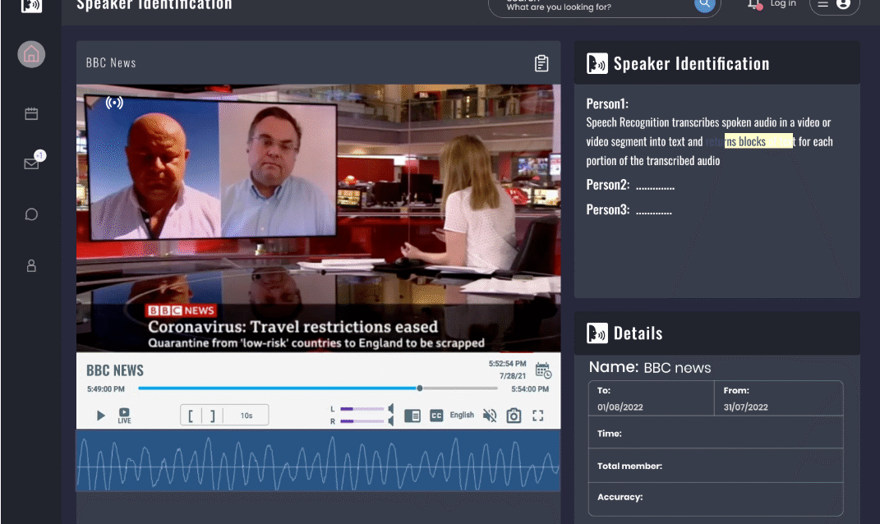Open the calendar-clock schedule icon
This screenshot has height=524, width=880.
[x=543, y=371]
